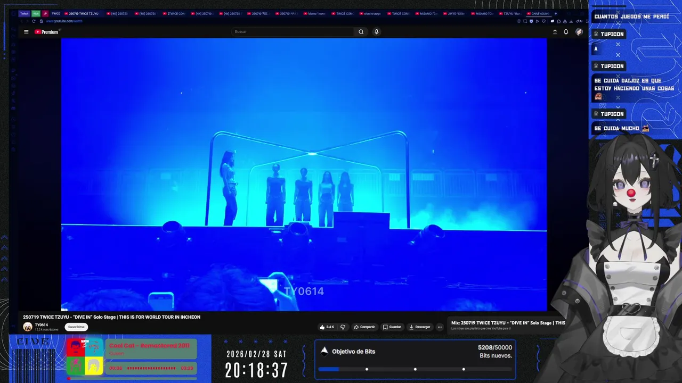Go forward with the browser forward arrow
This screenshot has width=682, height=383.
[27, 21]
